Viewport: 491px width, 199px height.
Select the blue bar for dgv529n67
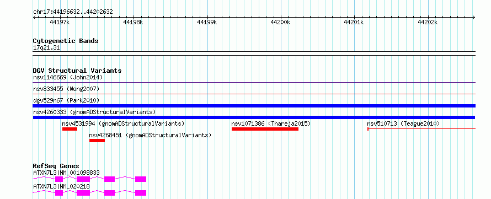(x=254, y=106)
